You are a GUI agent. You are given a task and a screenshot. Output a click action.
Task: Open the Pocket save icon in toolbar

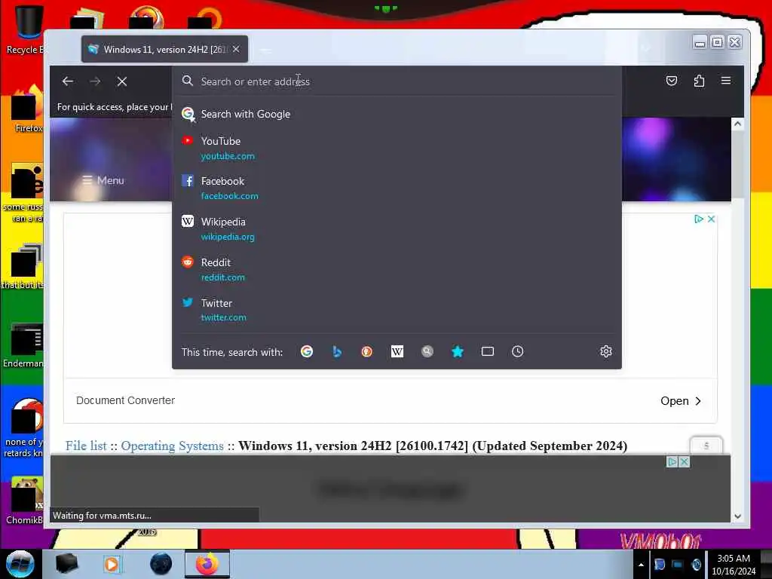672,81
